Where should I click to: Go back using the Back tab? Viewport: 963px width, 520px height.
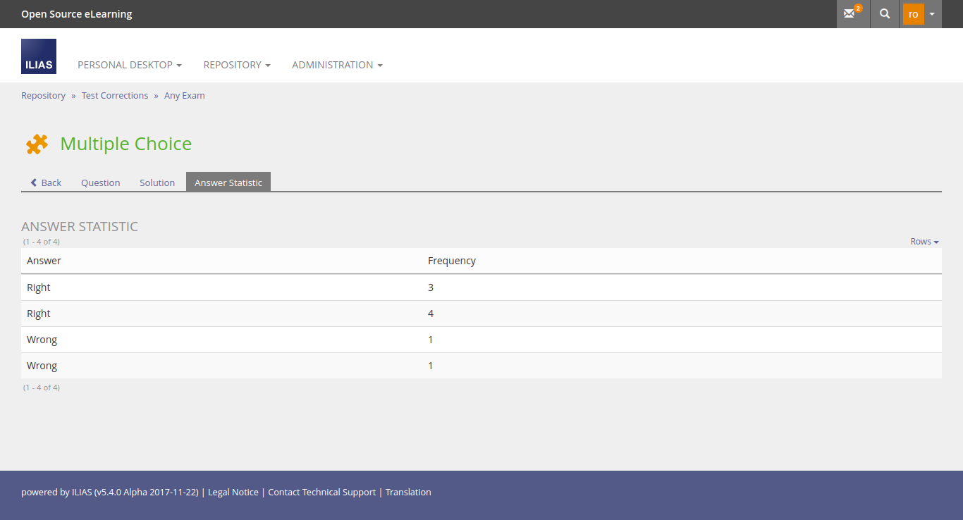(46, 182)
